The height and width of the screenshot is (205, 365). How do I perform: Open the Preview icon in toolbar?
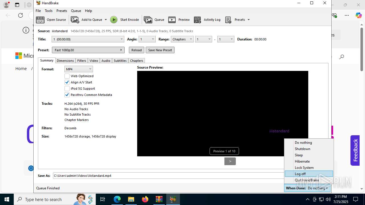172,20
